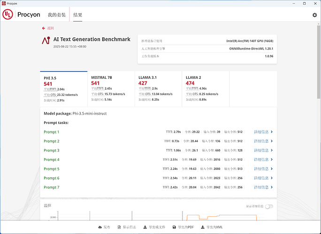Click the vertical scrollbar on the right
This screenshot has height=234, width=321.
coord(319,70)
